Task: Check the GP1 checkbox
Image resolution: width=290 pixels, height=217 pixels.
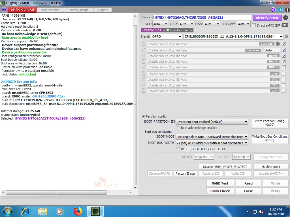Action: pyautogui.click(x=284, y=74)
